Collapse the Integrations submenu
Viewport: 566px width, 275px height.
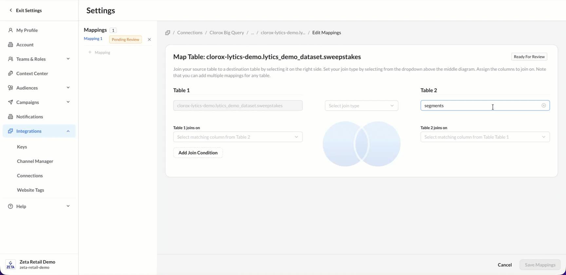68,131
